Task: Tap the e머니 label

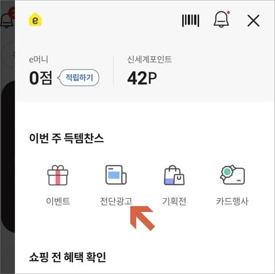Action: click(38, 60)
